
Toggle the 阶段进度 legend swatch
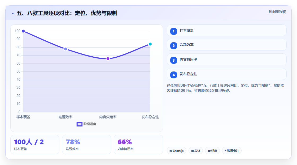pyautogui.click(x=79, y=124)
